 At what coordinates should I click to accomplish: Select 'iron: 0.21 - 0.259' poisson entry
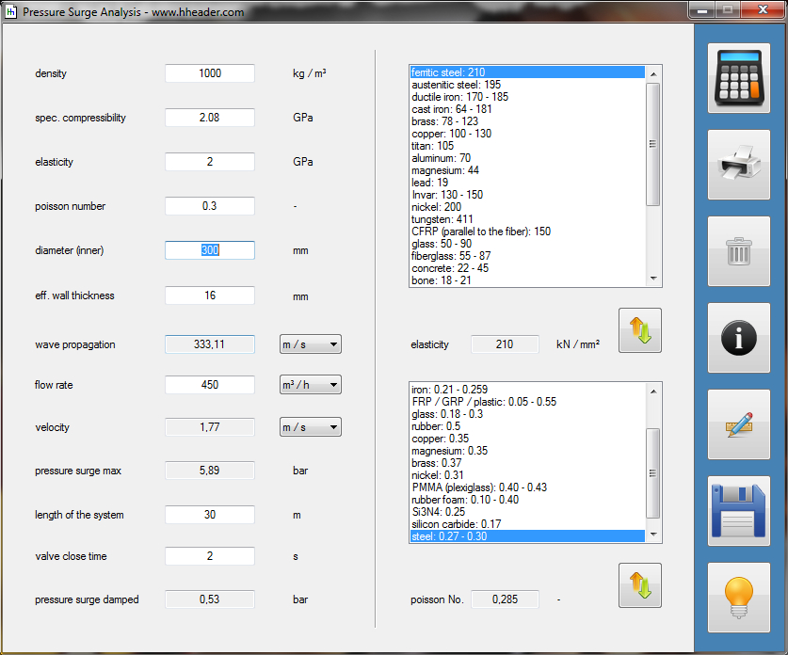point(527,390)
